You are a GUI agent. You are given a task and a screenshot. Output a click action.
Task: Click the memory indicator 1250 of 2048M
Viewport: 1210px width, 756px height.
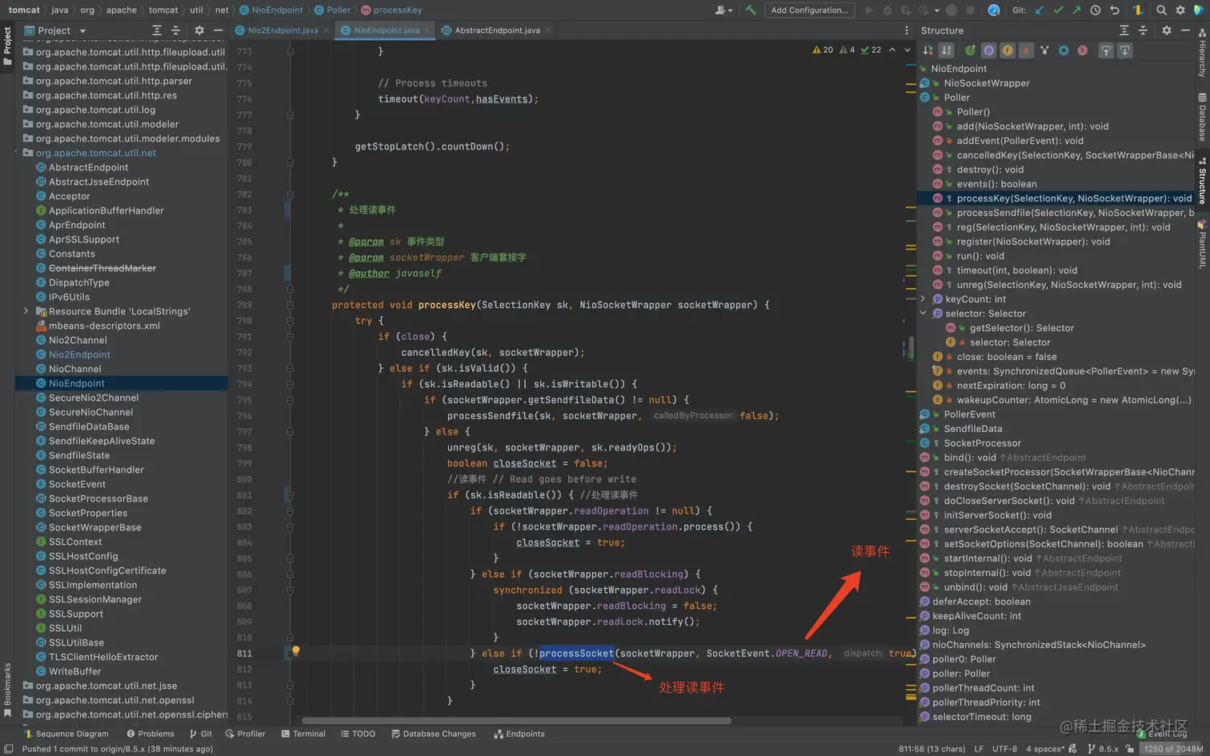point(1173,749)
